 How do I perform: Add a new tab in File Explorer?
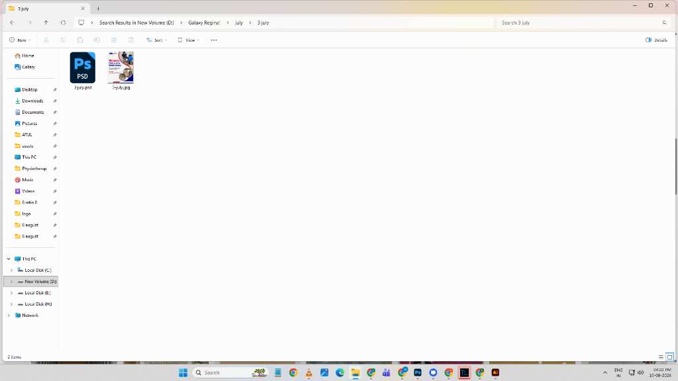[x=98, y=8]
